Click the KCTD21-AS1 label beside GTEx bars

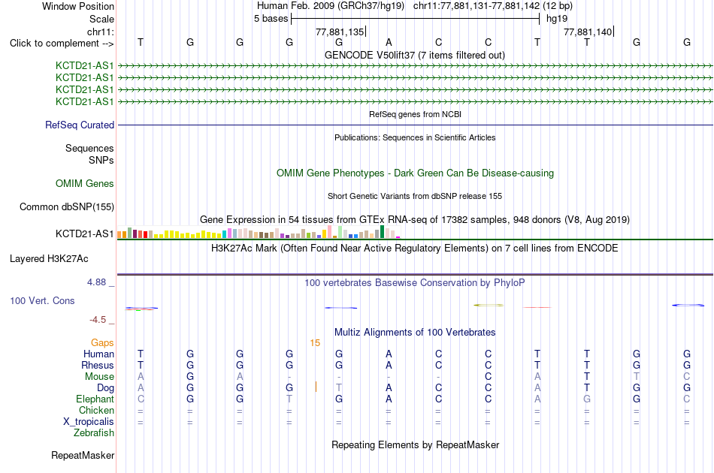click(84, 233)
